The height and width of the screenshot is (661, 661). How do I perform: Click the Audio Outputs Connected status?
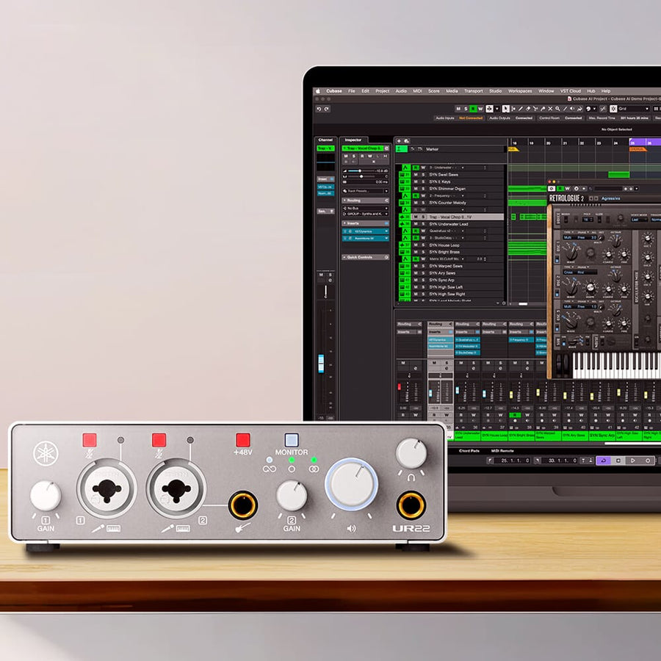[510, 118]
